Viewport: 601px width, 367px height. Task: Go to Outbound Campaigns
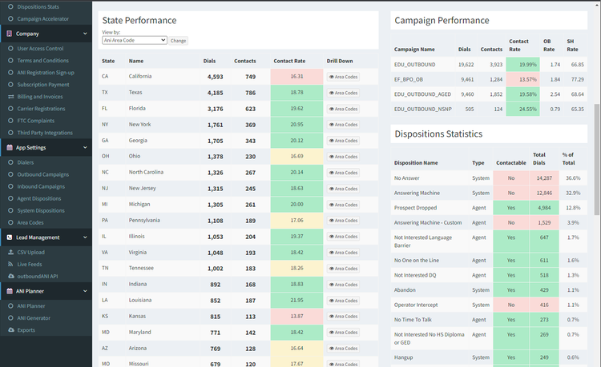point(43,174)
